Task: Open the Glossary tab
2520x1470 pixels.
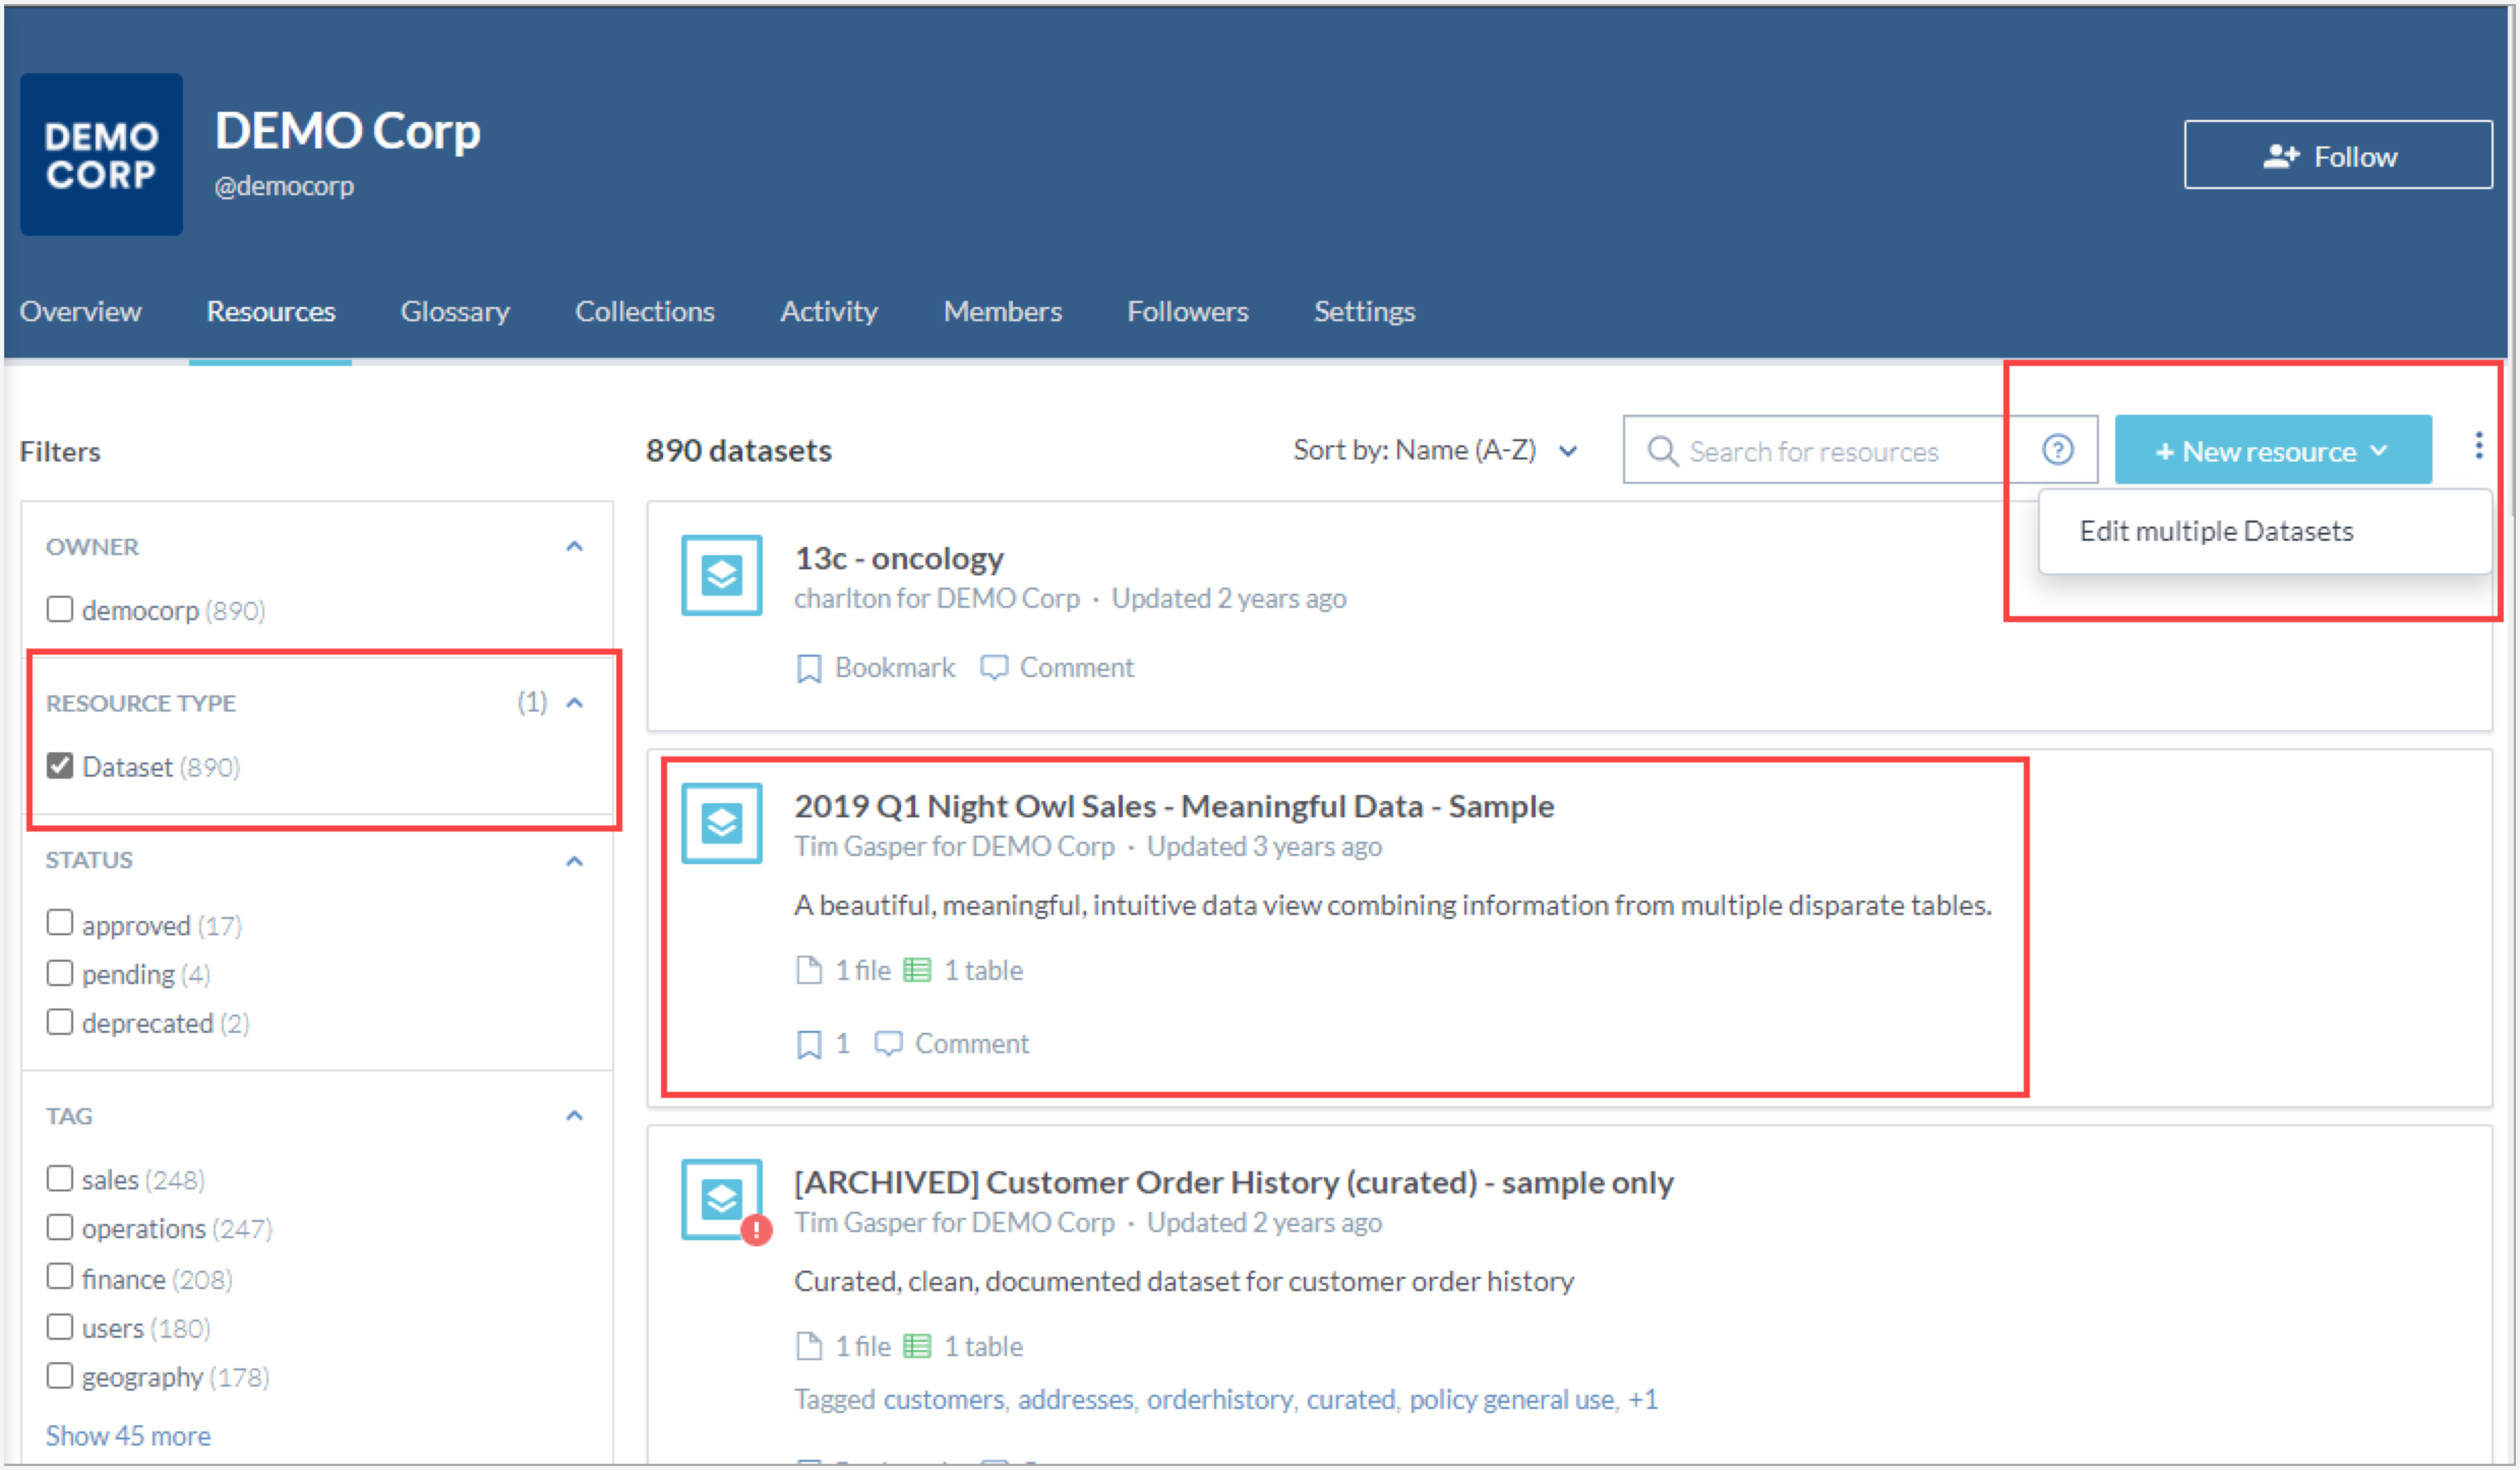Action: 455,312
